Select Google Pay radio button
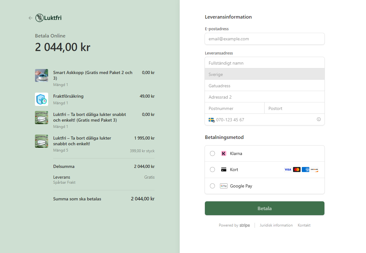 pos(212,186)
